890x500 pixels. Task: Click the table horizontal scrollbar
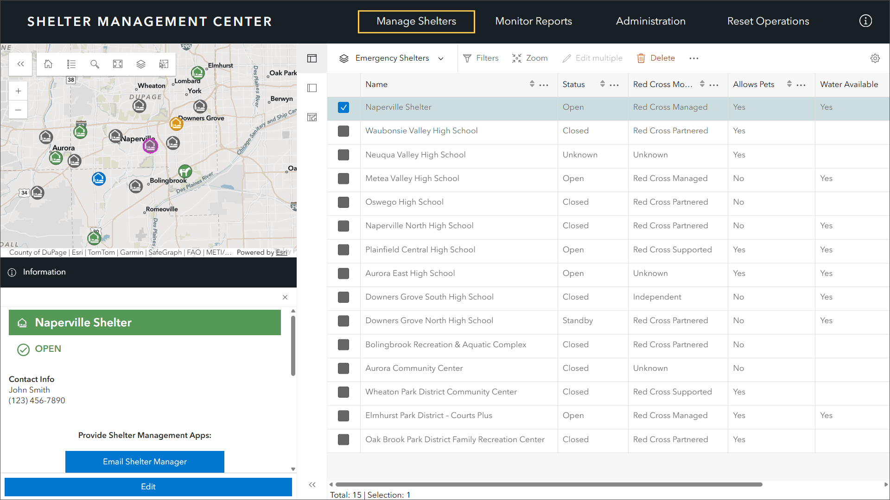pyautogui.click(x=548, y=484)
